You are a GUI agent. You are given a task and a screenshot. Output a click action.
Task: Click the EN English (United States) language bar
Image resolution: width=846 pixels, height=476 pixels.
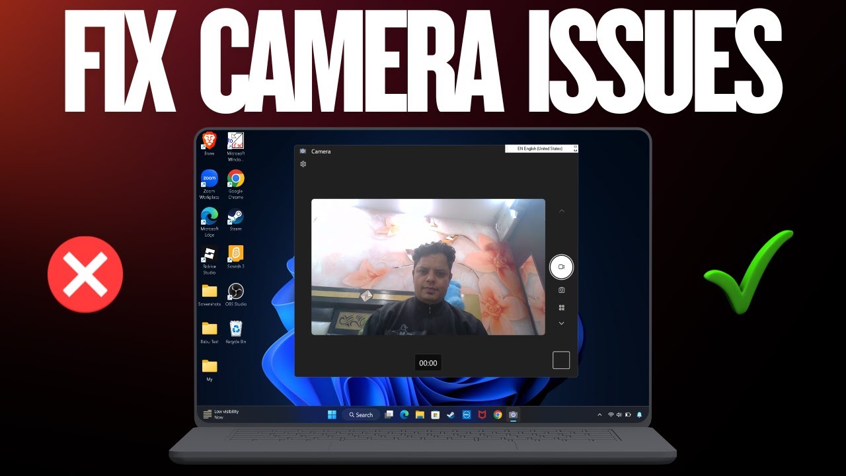coord(541,149)
